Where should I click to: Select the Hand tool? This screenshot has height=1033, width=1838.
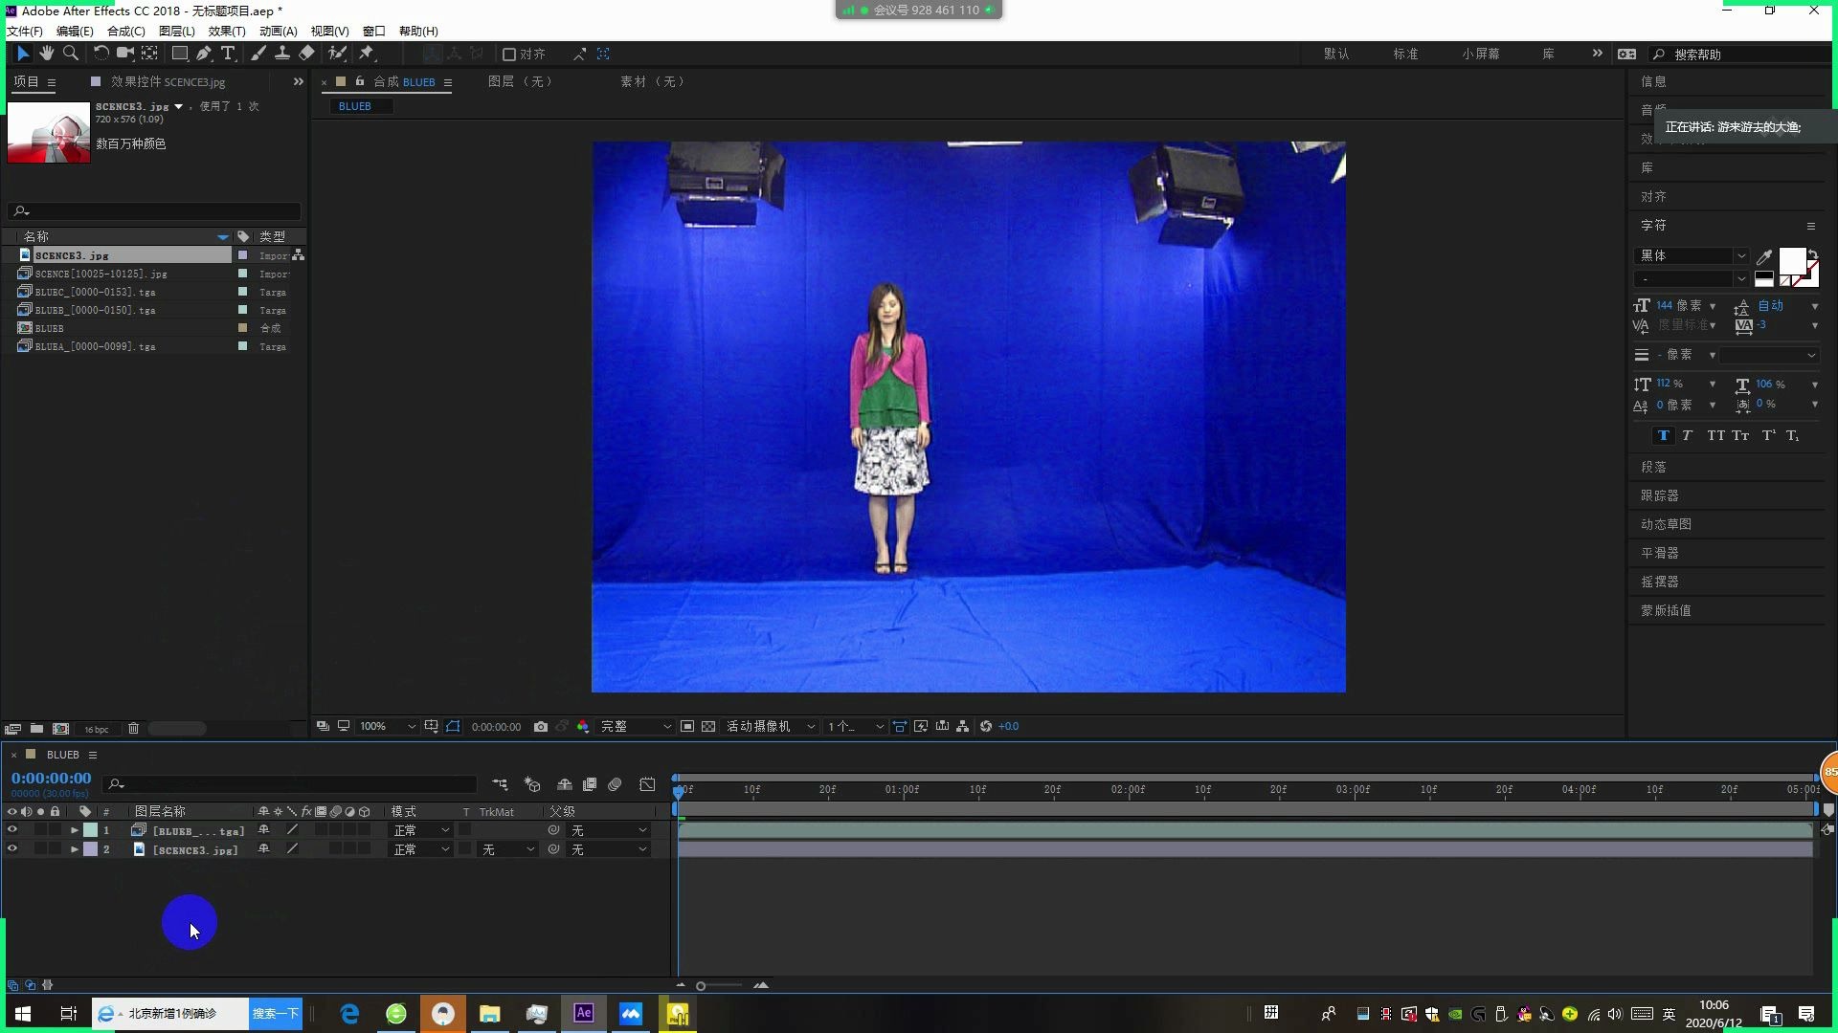(46, 54)
